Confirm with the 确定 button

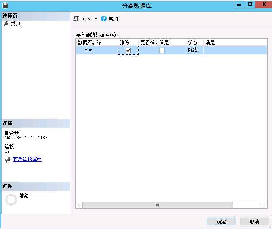point(221,221)
